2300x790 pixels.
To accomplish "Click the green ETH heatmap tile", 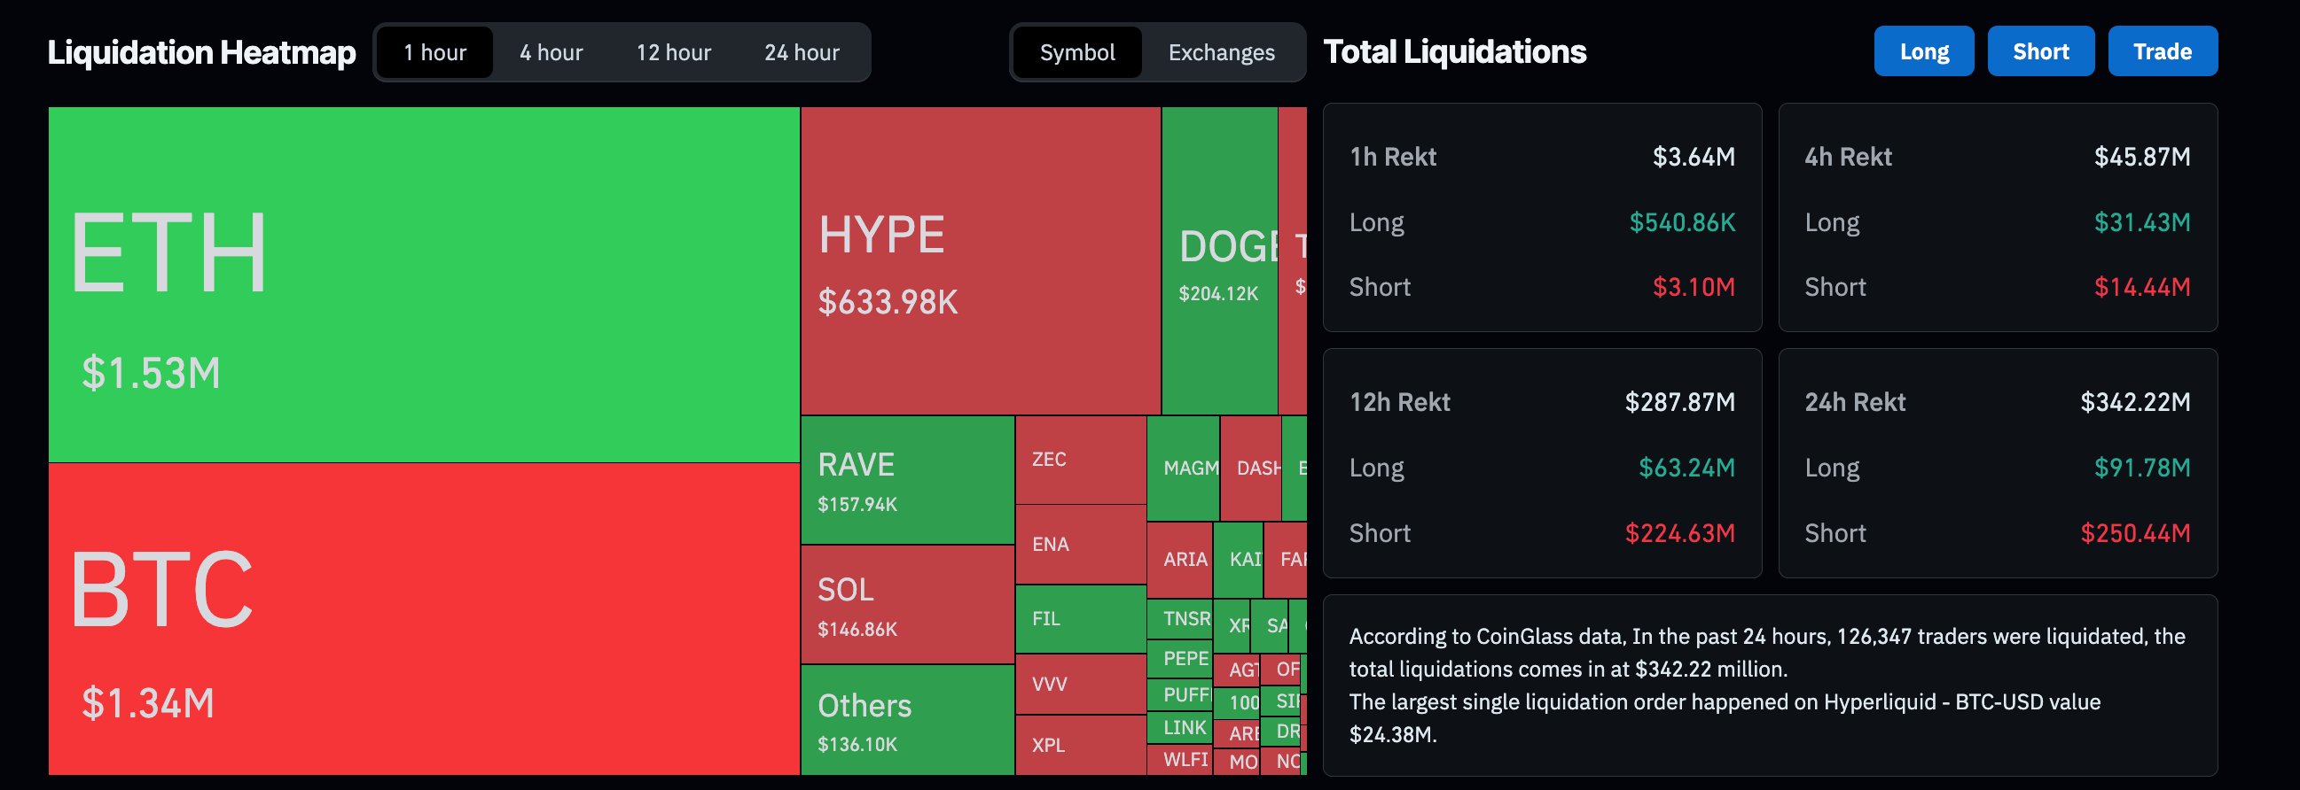I will (x=423, y=283).
